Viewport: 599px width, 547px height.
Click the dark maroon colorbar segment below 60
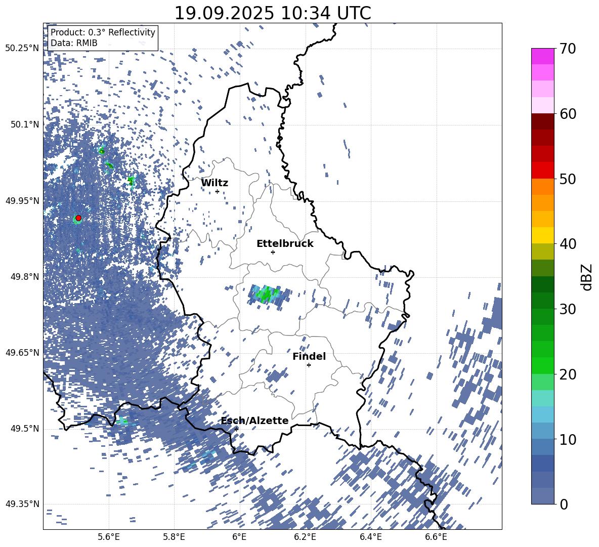tap(542, 121)
